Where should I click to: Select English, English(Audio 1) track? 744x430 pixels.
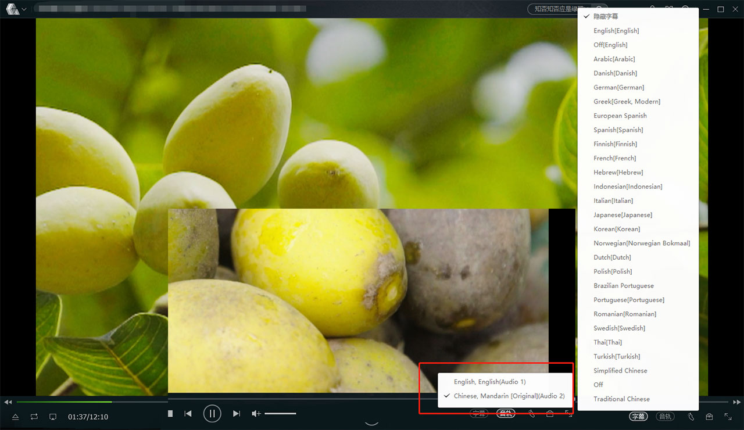pos(489,382)
